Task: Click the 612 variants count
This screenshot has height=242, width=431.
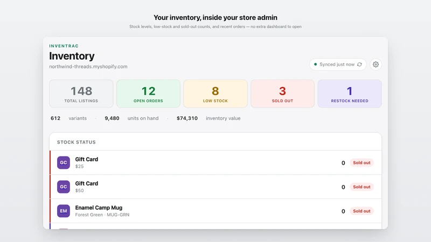Action: tap(55, 118)
